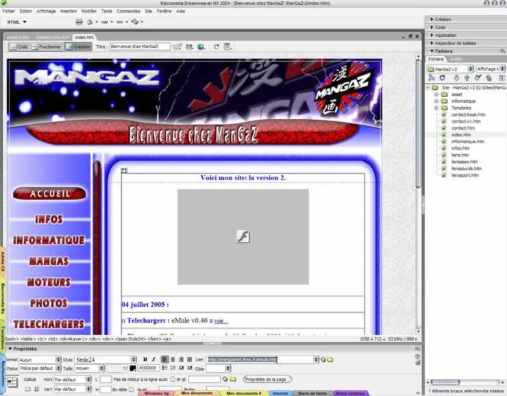Click the refresh design view icon
This screenshot has height=396, width=507.
pyautogui.click(x=217, y=47)
